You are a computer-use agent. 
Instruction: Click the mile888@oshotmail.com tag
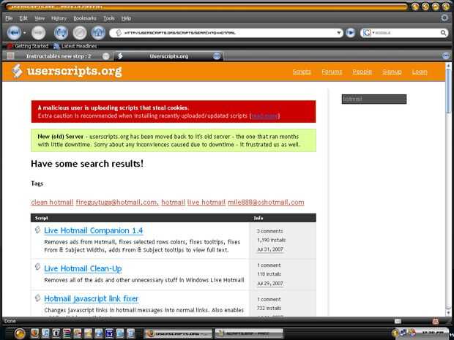point(266,202)
